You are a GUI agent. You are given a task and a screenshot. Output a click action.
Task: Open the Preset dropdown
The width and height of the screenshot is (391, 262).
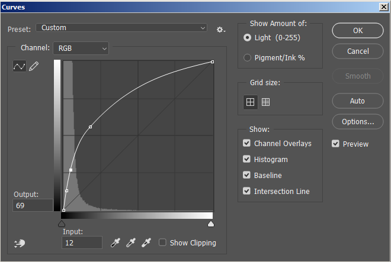pyautogui.click(x=122, y=28)
